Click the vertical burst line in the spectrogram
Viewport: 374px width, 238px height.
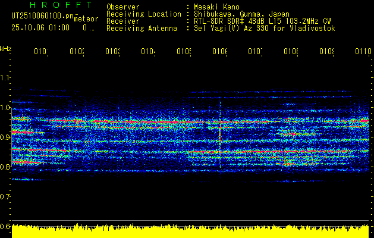[x=219, y=139]
